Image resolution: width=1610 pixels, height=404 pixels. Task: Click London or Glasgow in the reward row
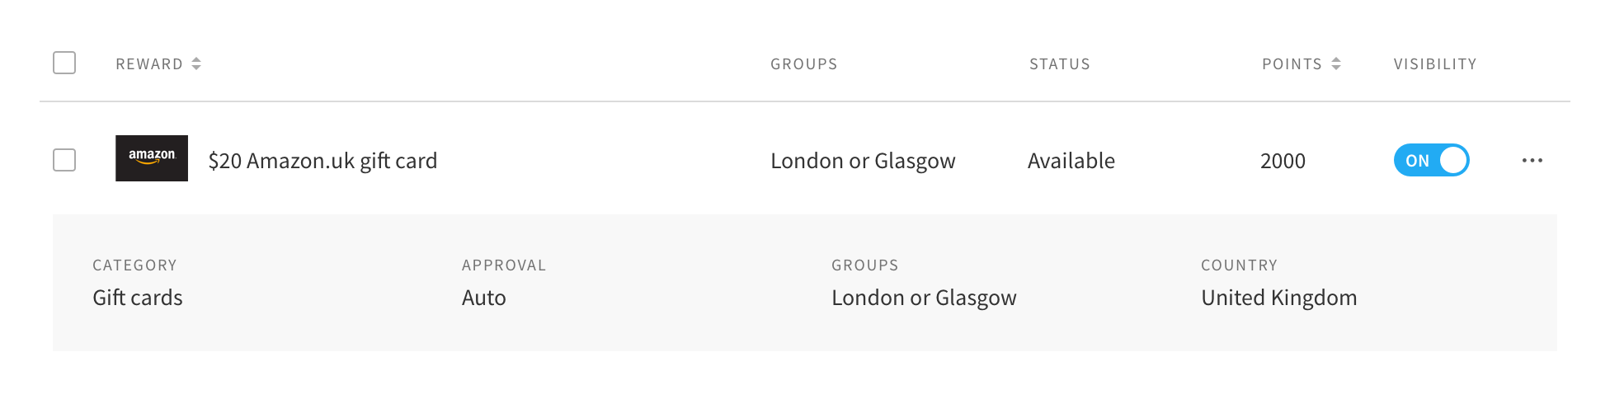863,161
